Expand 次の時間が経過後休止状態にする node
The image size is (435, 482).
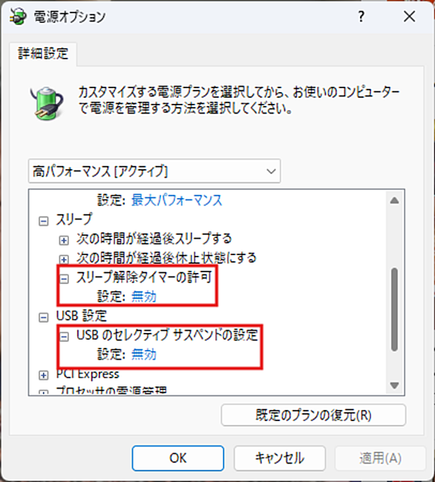click(64, 260)
